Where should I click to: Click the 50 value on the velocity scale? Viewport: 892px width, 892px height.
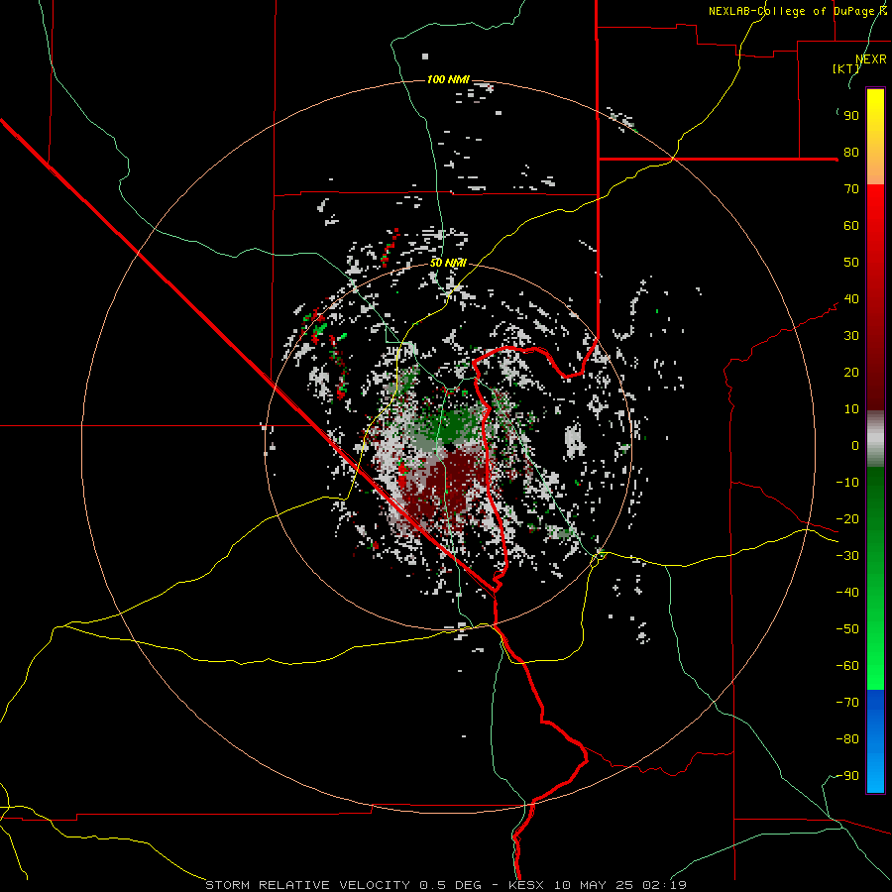pyautogui.click(x=851, y=263)
